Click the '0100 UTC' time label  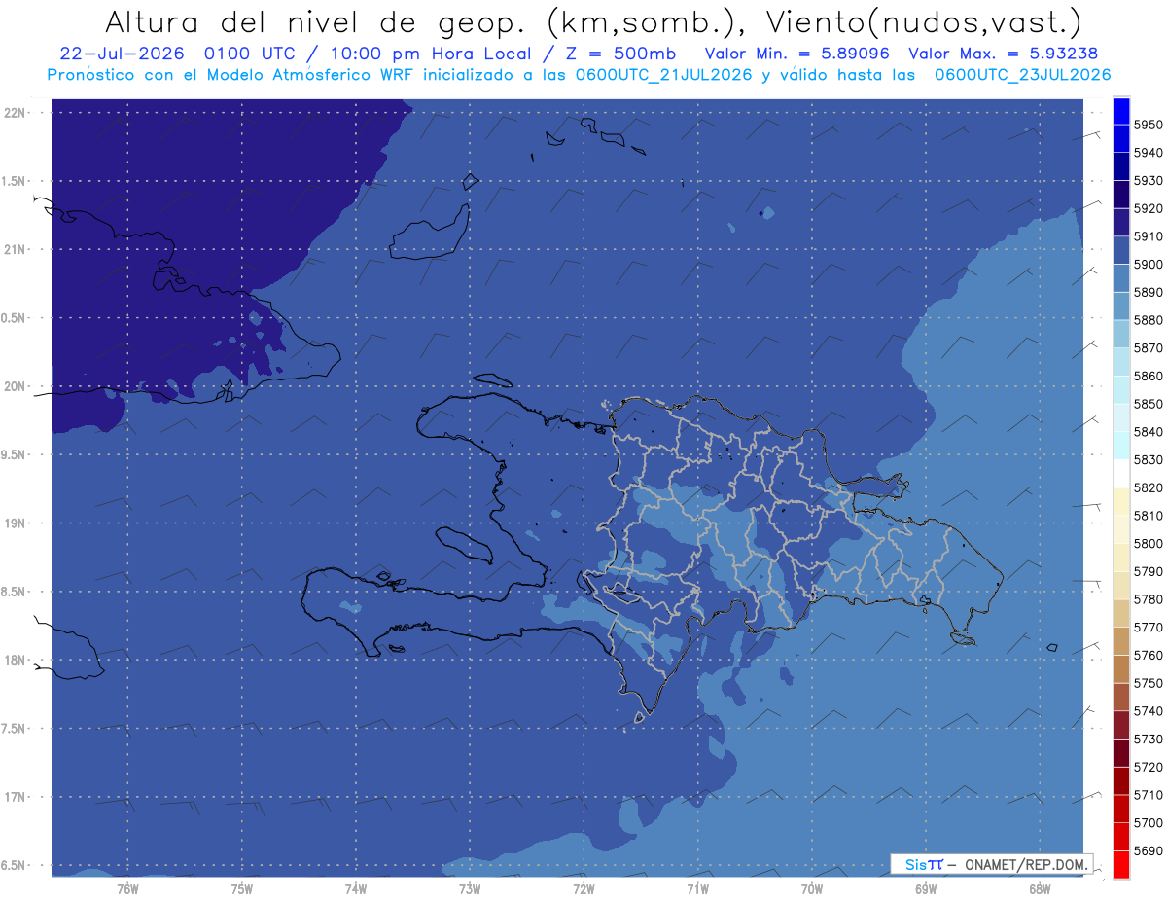251,54
